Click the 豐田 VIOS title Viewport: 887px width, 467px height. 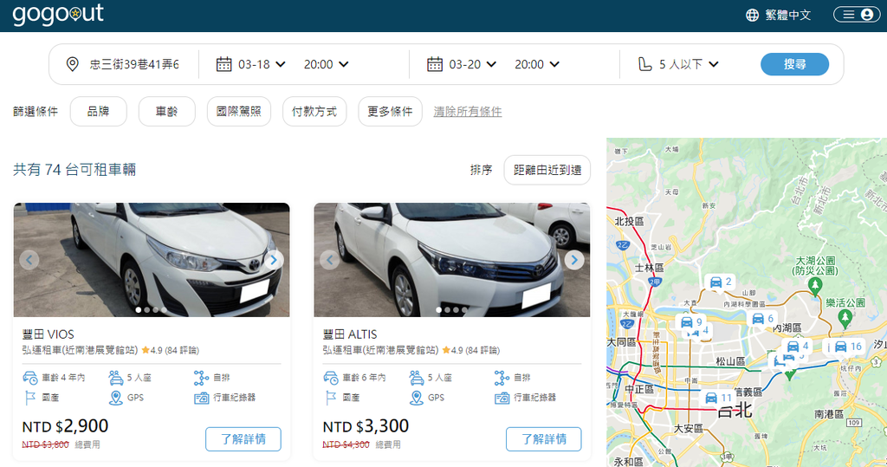tap(49, 334)
